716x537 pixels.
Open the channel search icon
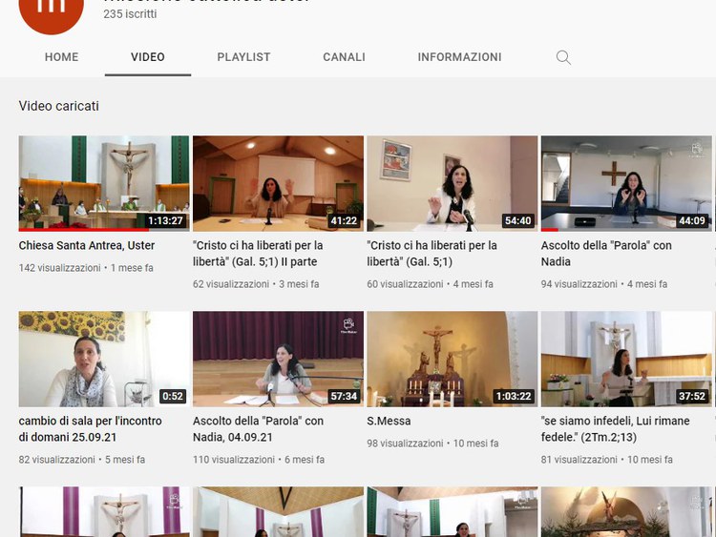563,57
